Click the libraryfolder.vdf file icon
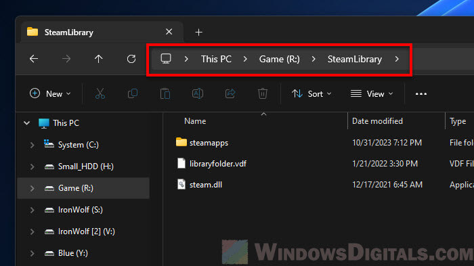 pyautogui.click(x=181, y=163)
